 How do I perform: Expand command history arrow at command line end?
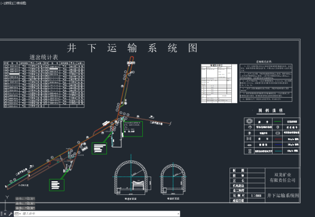click(178, 214)
